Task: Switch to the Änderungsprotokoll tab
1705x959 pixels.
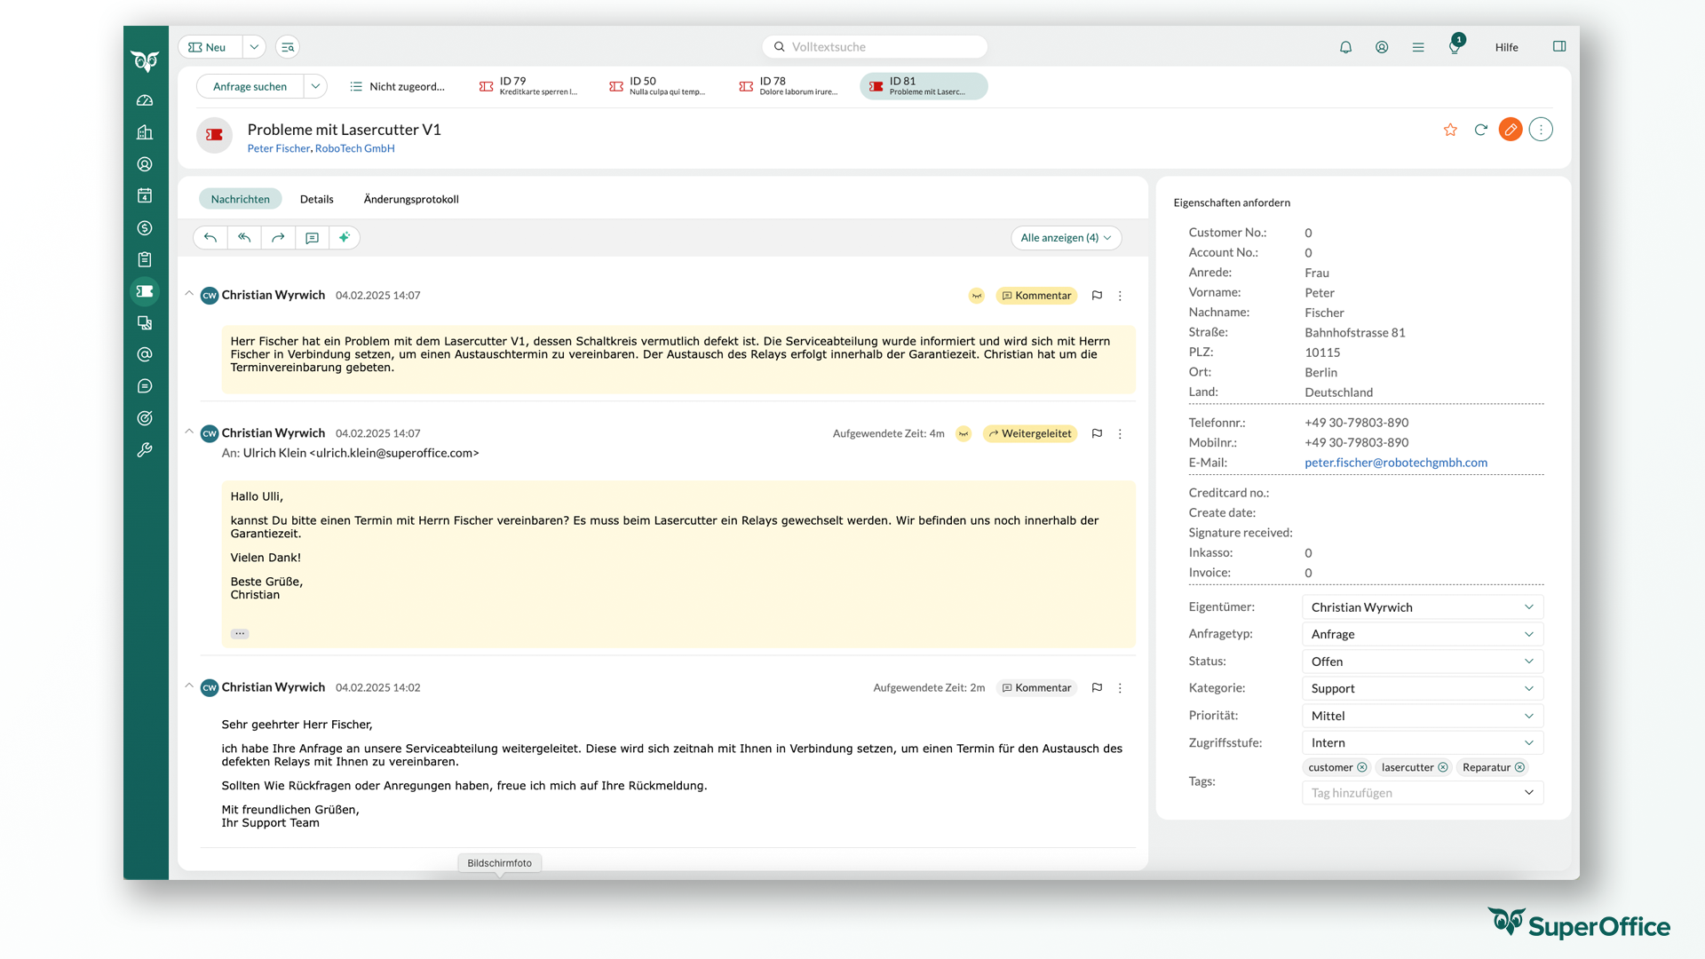Action: click(x=411, y=199)
